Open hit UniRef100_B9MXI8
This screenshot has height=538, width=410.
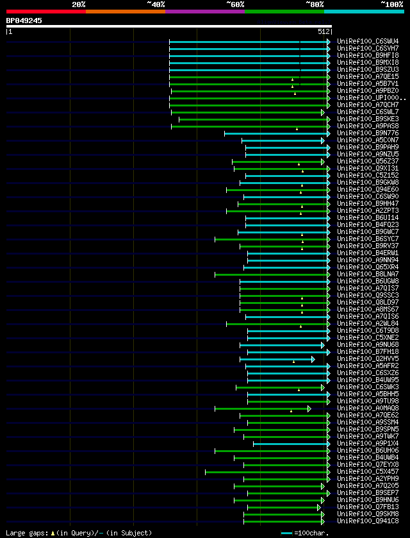(x=368, y=63)
